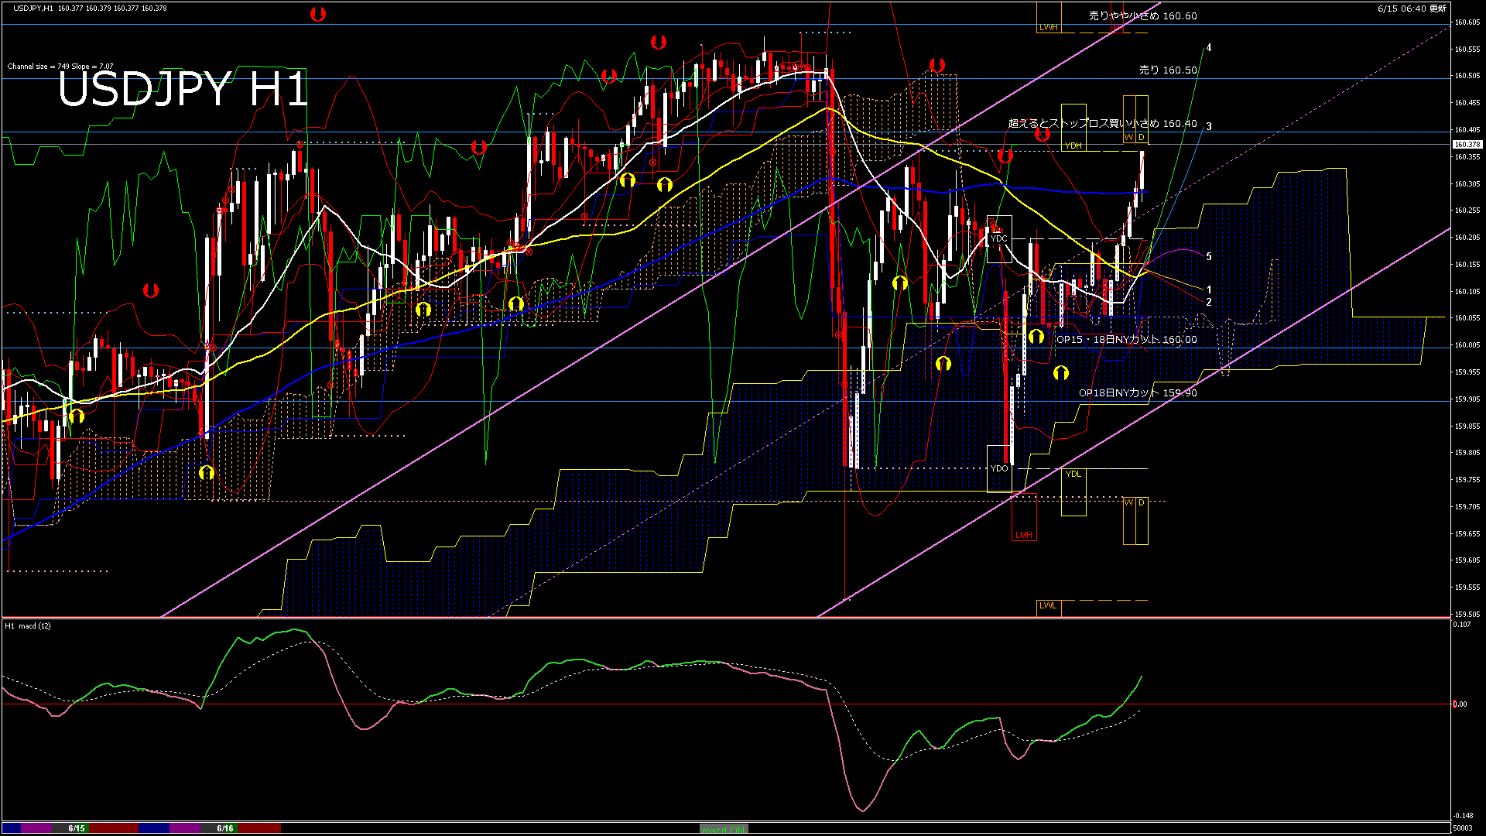This screenshot has height=836, width=1486.
Task: Click the green-lettered button in the bottom bar
Action: (724, 829)
